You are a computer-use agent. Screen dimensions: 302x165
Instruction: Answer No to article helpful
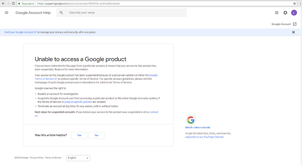click(97, 135)
